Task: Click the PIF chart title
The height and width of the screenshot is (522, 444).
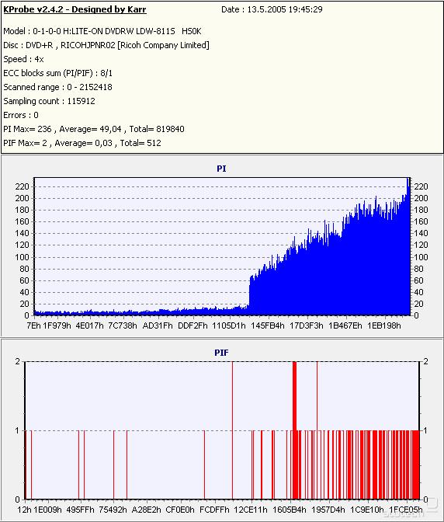Action: point(221,353)
